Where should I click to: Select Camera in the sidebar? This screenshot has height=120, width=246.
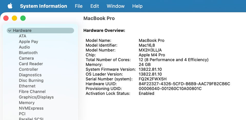(x=26, y=58)
